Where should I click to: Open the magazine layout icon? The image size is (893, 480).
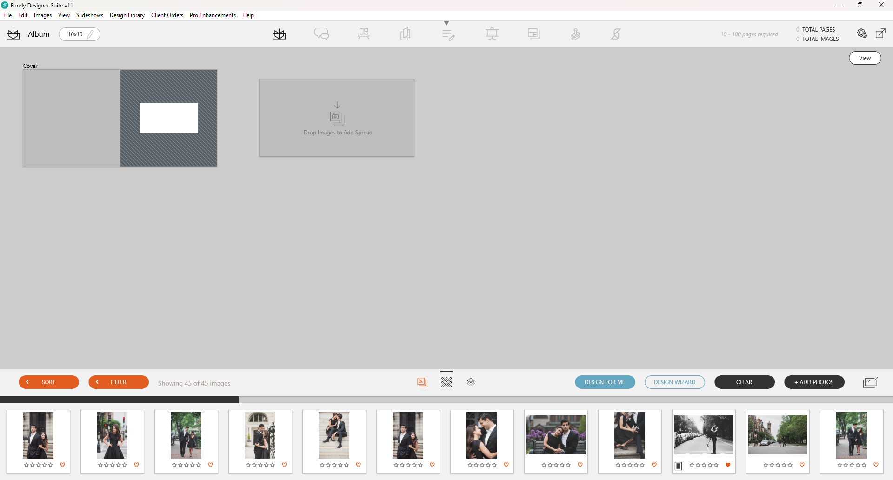coord(534,34)
